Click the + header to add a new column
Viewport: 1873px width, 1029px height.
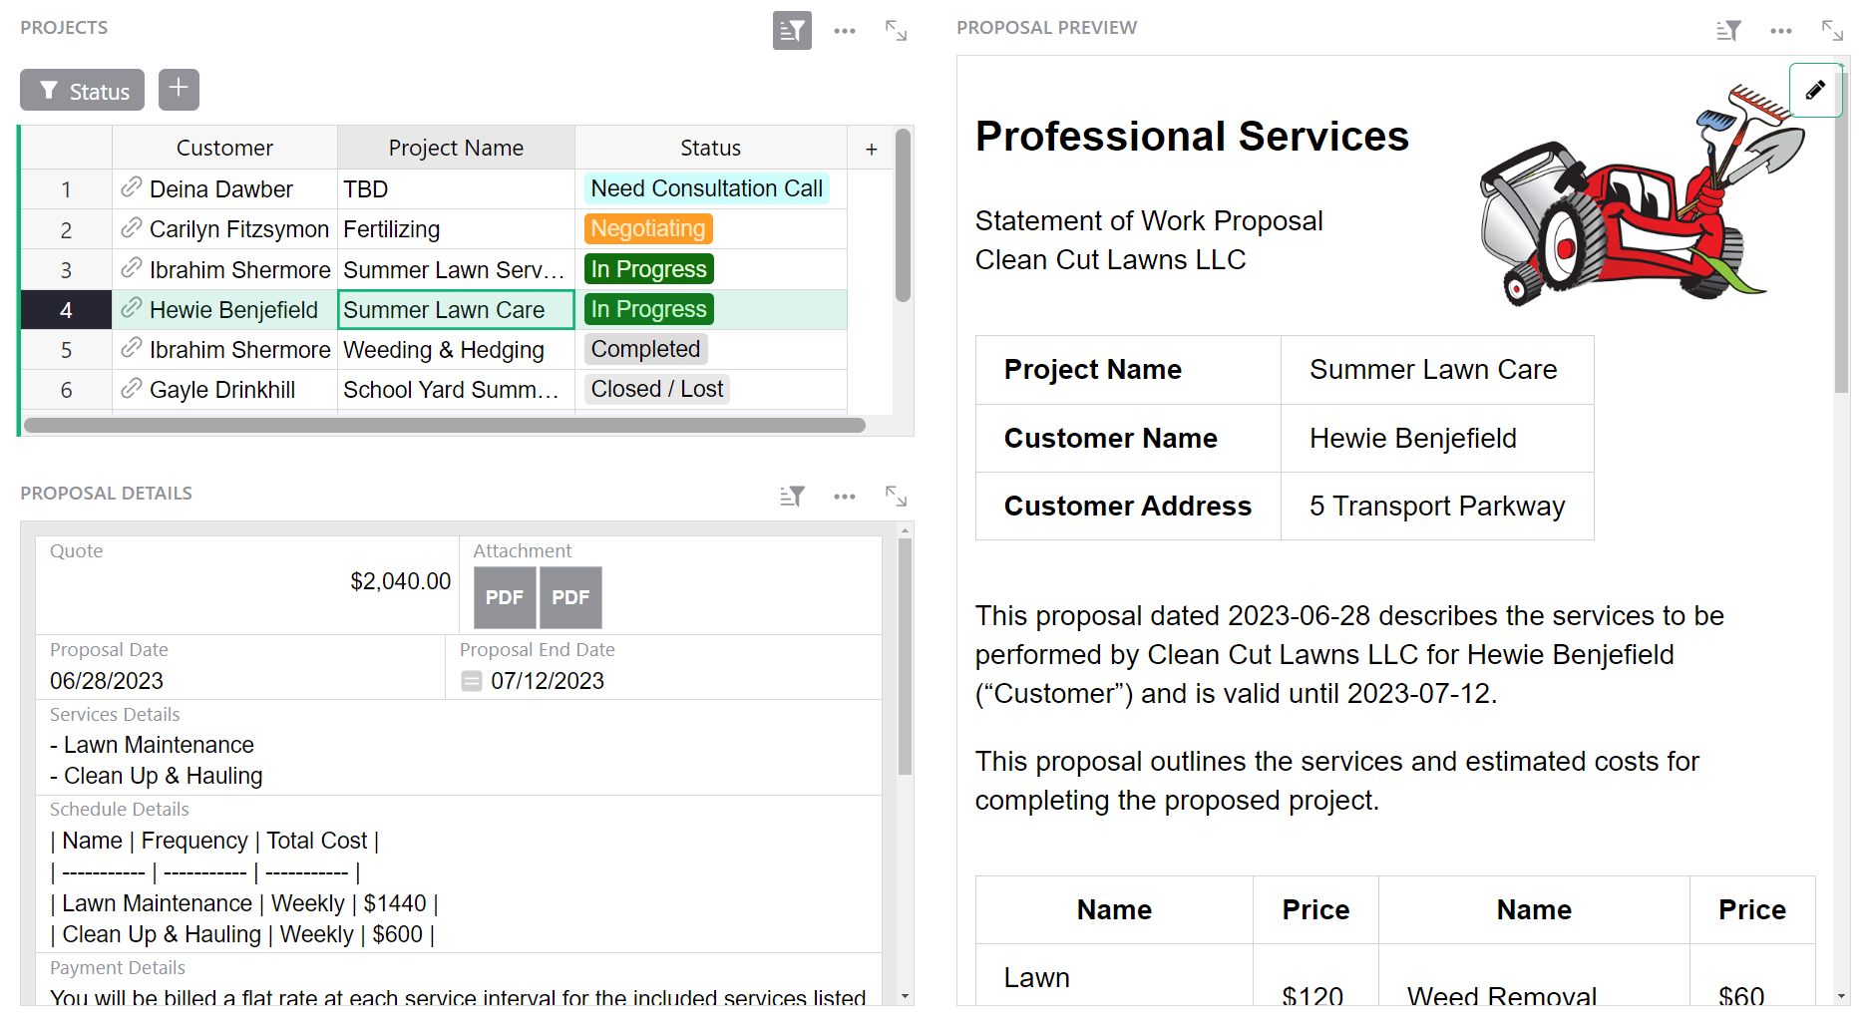click(x=870, y=148)
